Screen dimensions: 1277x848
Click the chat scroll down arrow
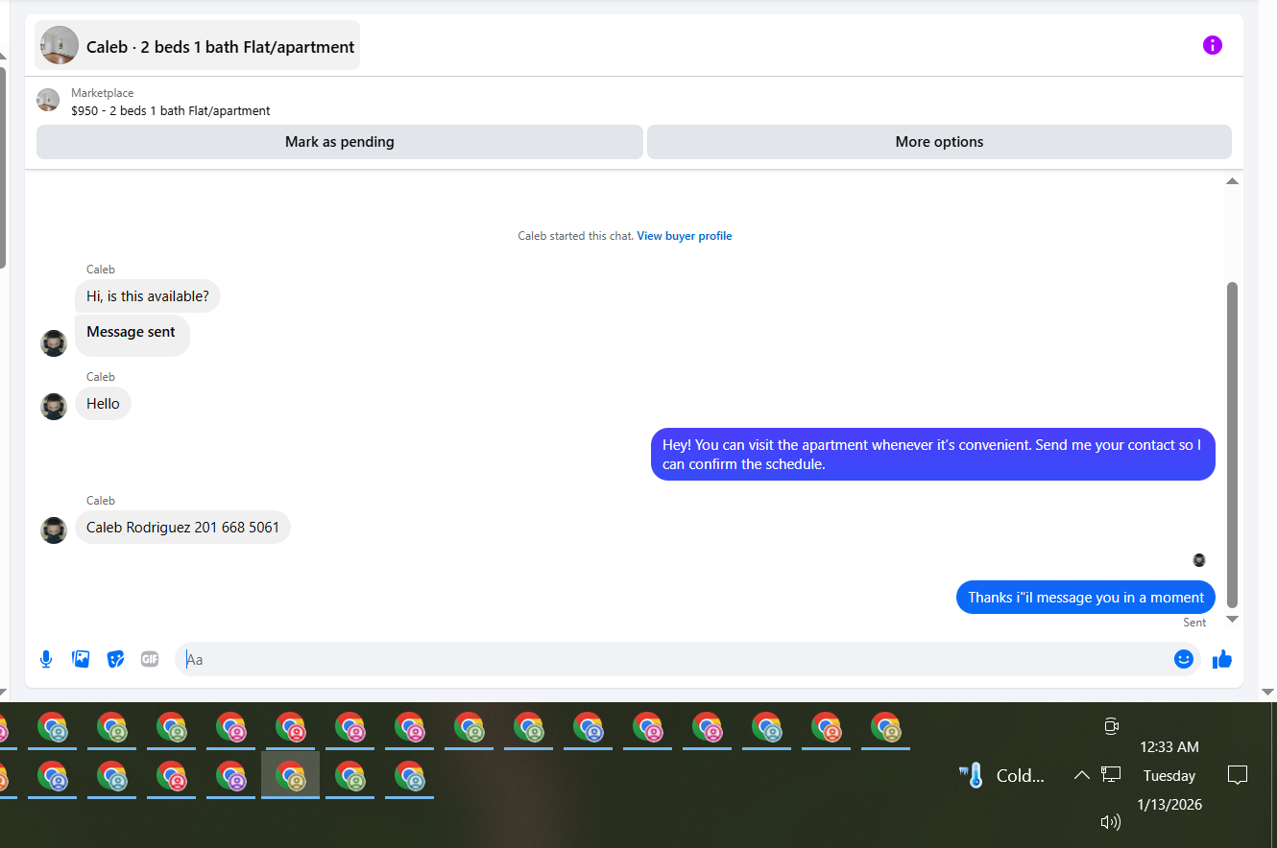(x=1232, y=620)
